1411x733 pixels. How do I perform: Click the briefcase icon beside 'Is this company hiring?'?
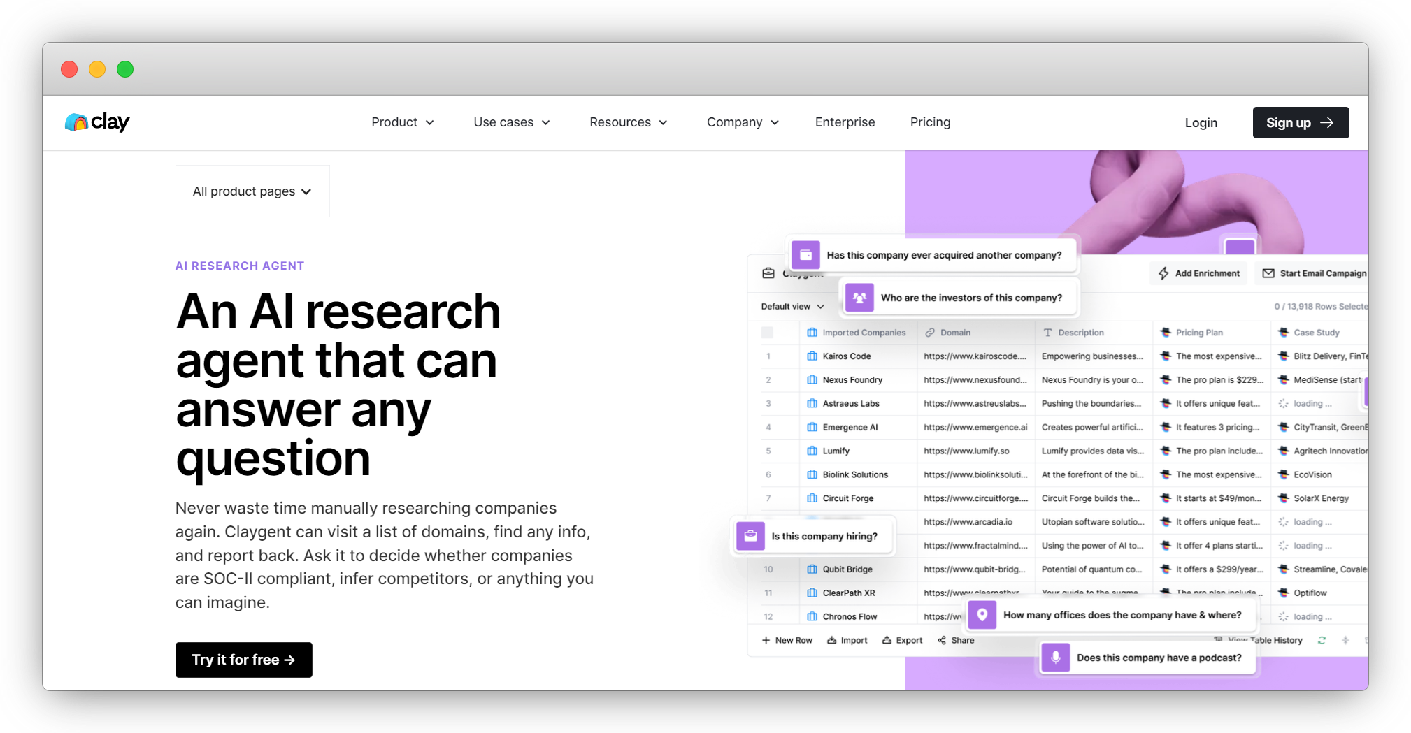[750, 536]
